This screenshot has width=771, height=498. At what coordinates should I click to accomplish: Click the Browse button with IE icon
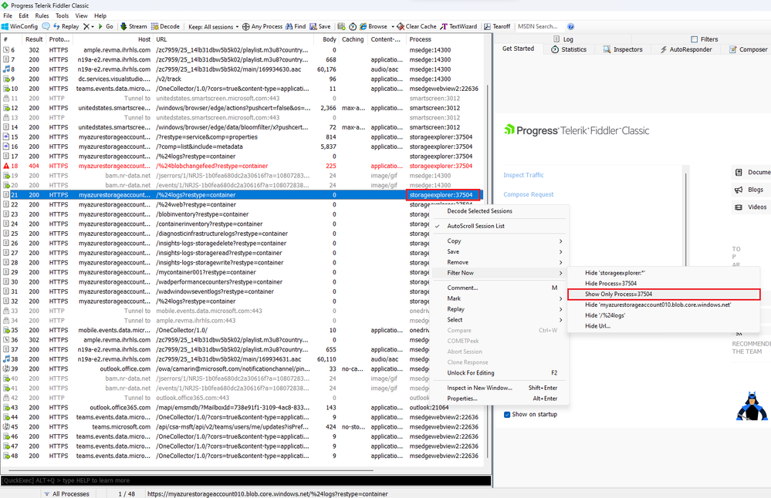(x=374, y=26)
